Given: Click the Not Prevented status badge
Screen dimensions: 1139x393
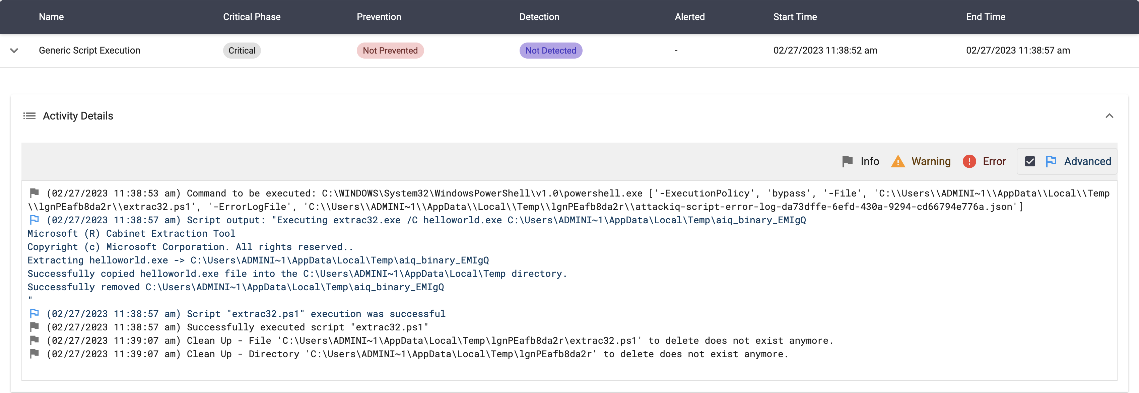Looking at the screenshot, I should (x=390, y=51).
